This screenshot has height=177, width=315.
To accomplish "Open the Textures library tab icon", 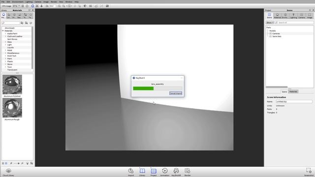I will [25, 16].
